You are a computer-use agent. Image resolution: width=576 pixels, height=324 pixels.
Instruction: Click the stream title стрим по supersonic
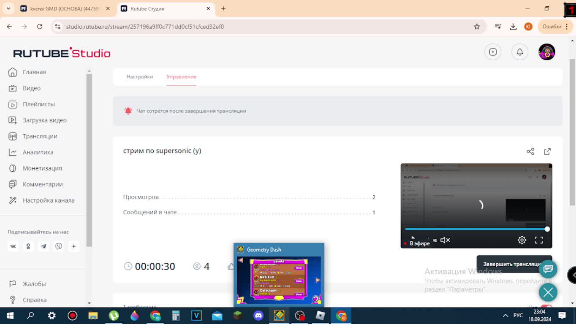click(162, 151)
